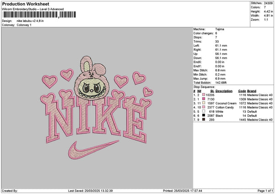
Task: Select the Cotton Candy color swatch
Action: click(x=203, y=107)
